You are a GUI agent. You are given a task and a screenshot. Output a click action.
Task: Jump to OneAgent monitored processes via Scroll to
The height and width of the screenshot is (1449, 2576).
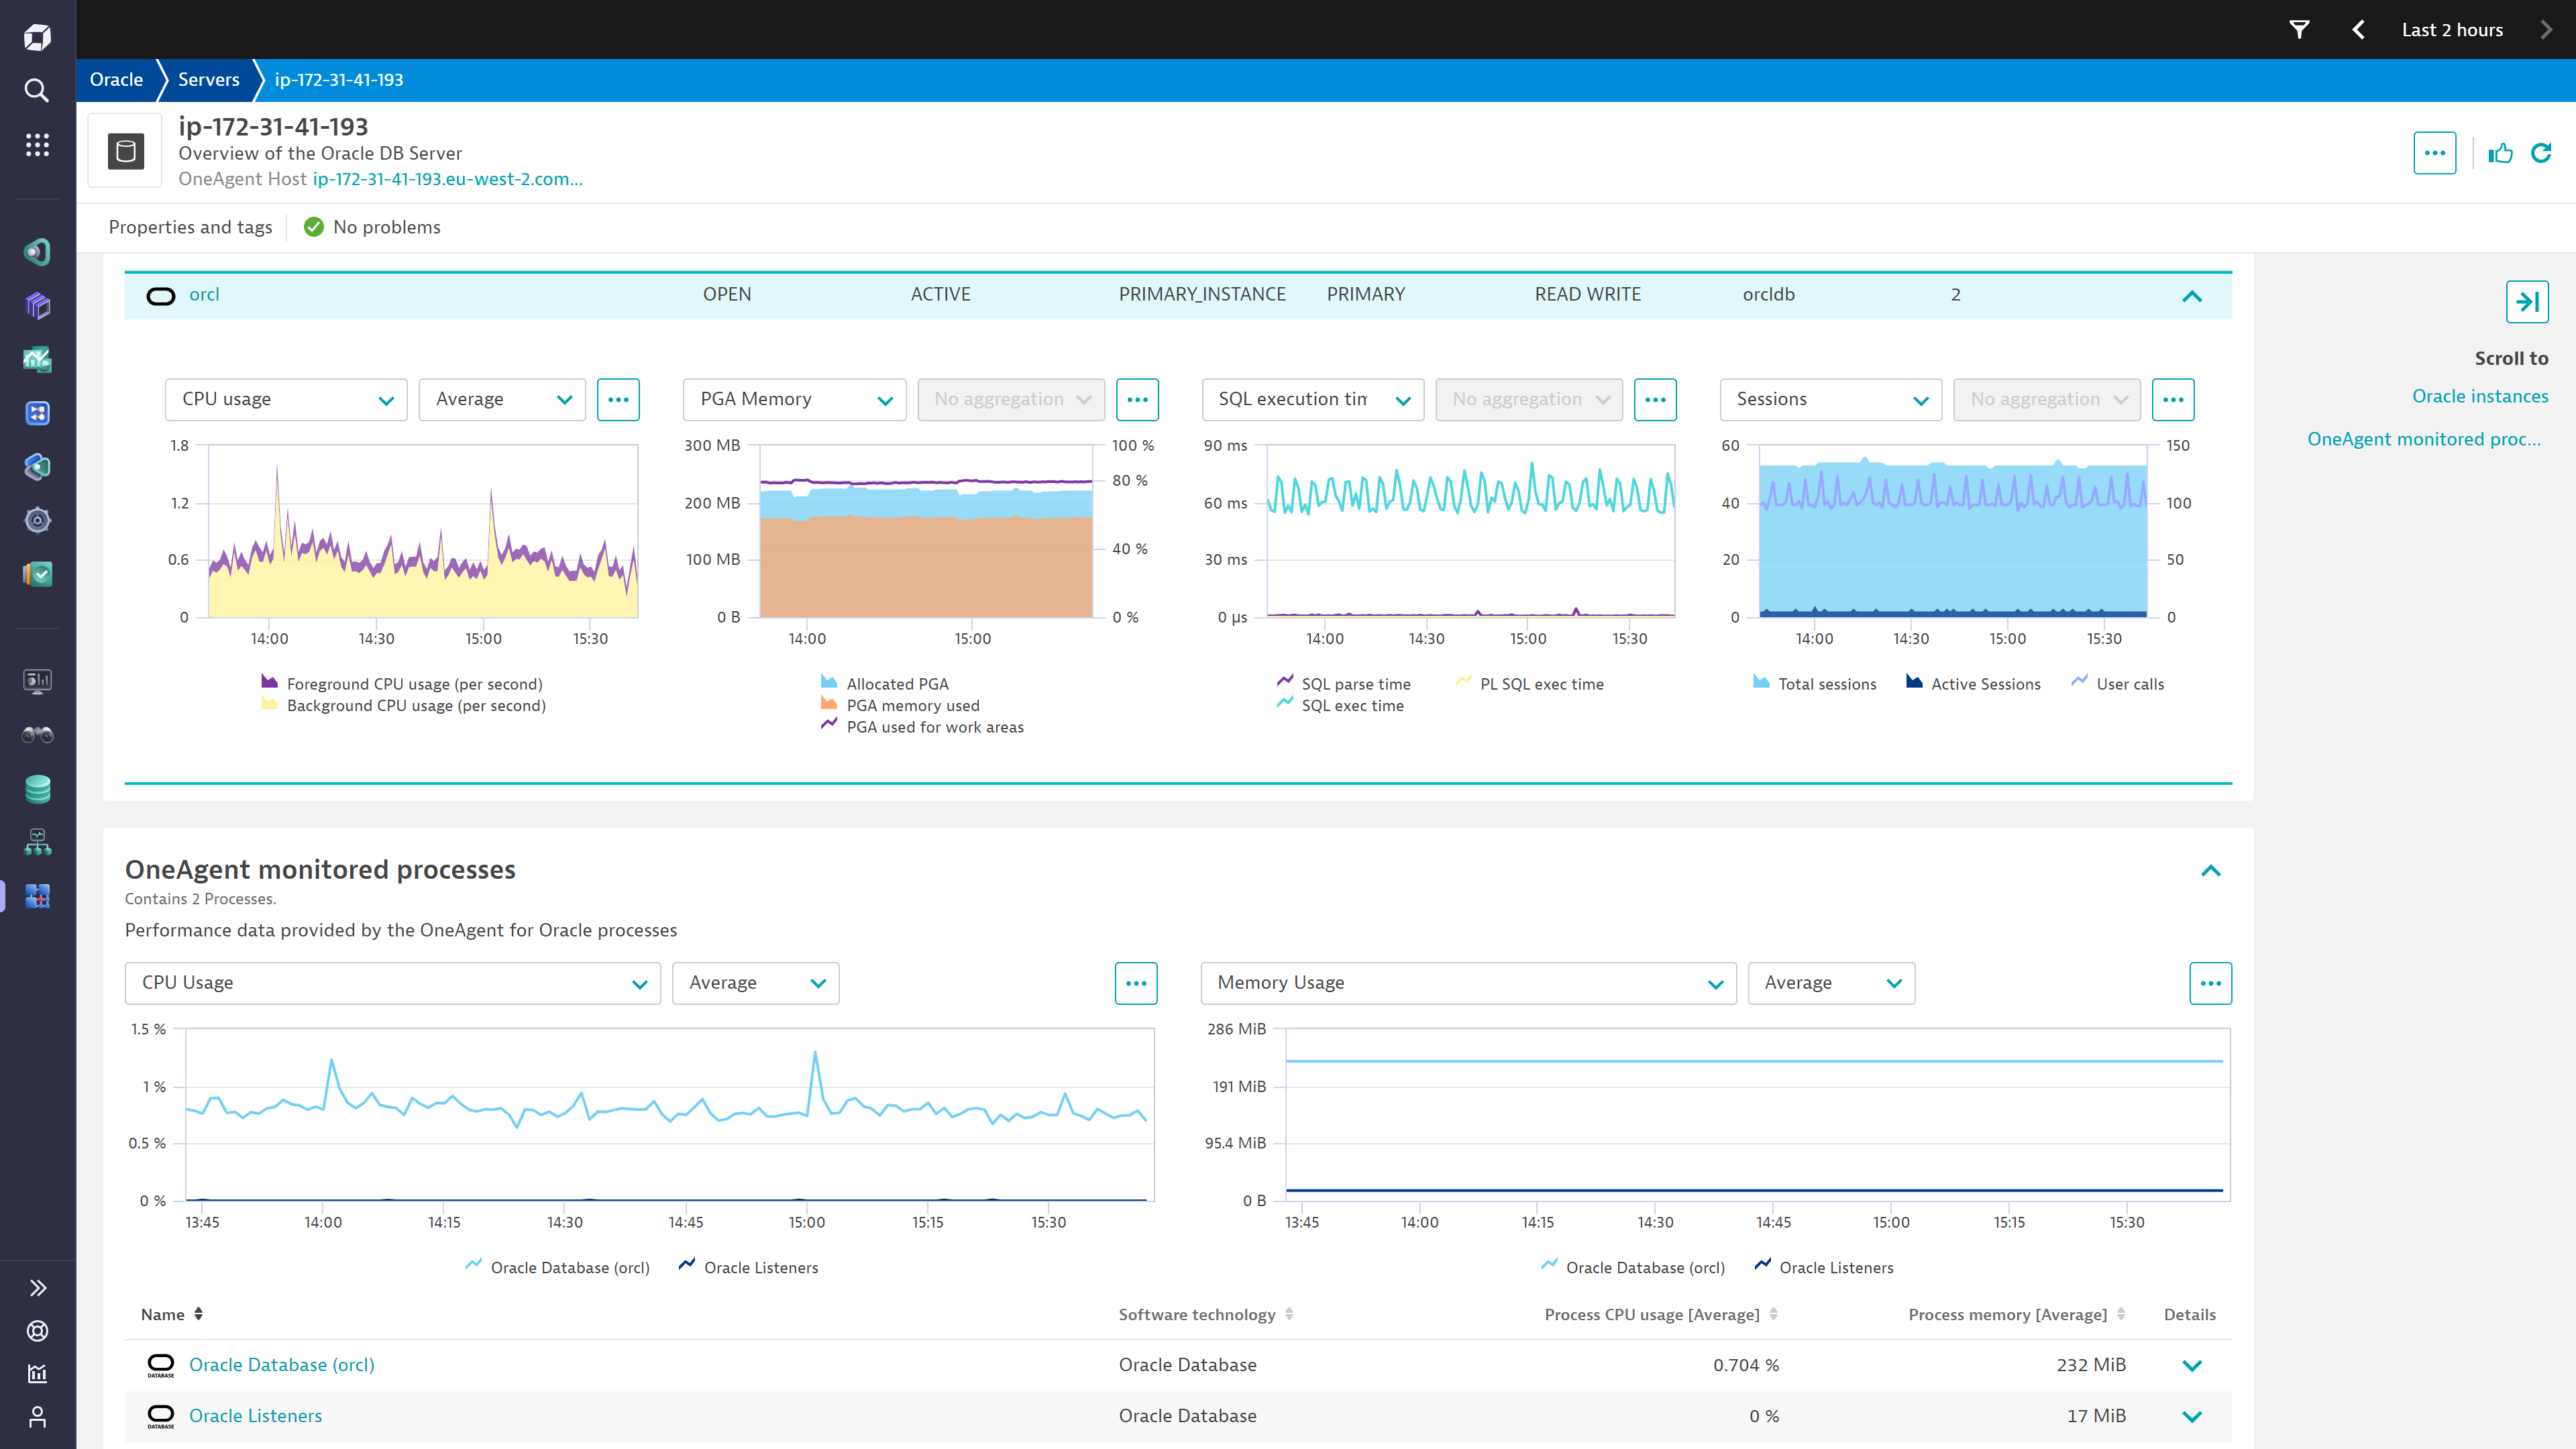click(2424, 439)
